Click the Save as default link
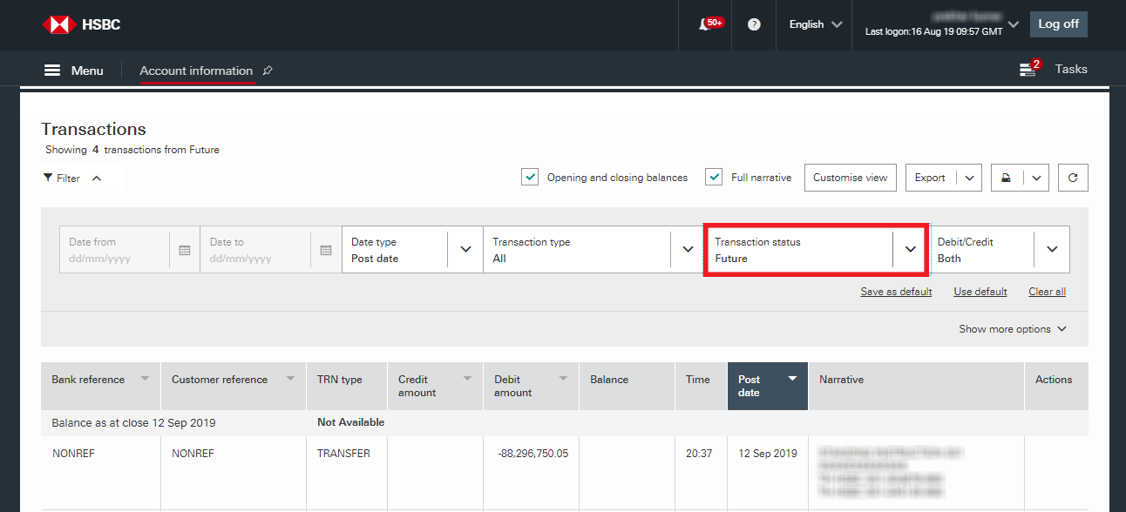The width and height of the screenshot is (1126, 512). 896,292
